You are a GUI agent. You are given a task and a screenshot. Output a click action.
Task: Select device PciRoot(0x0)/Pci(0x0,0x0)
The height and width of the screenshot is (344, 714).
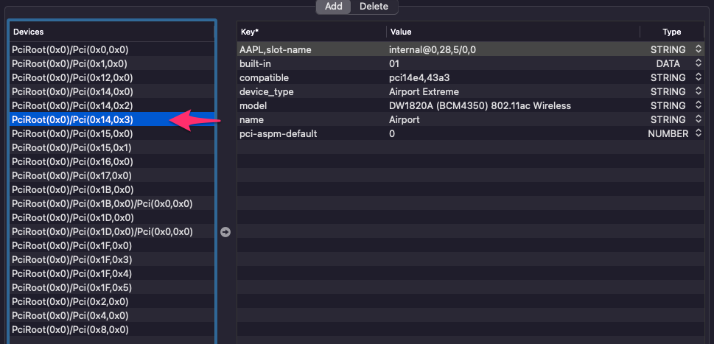pos(71,49)
